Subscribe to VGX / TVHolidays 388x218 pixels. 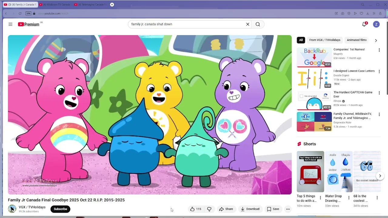60,209
